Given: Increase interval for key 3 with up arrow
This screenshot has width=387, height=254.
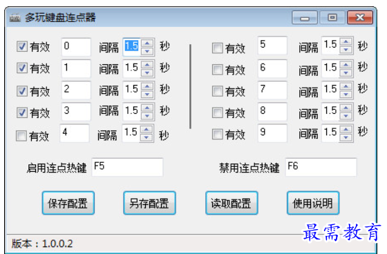Looking at the screenshot, I should [x=147, y=108].
